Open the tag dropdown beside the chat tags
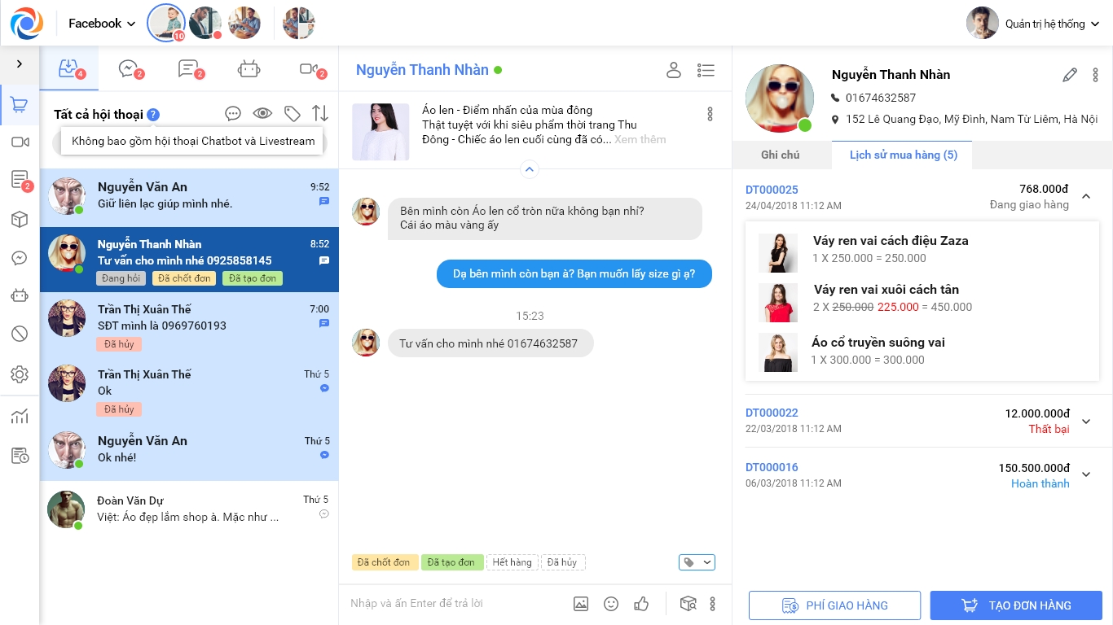The height and width of the screenshot is (625, 1113). click(697, 562)
